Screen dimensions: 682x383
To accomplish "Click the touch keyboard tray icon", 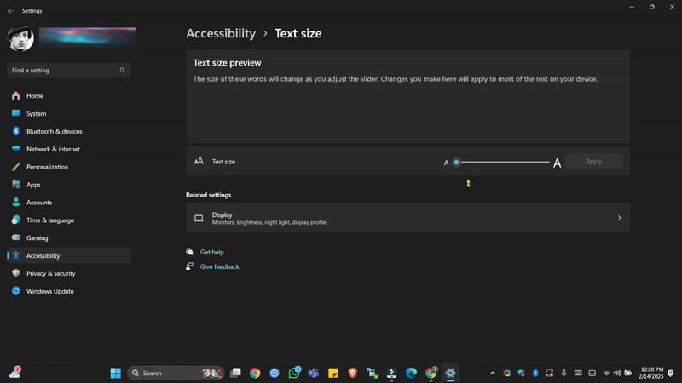I will coord(578,373).
